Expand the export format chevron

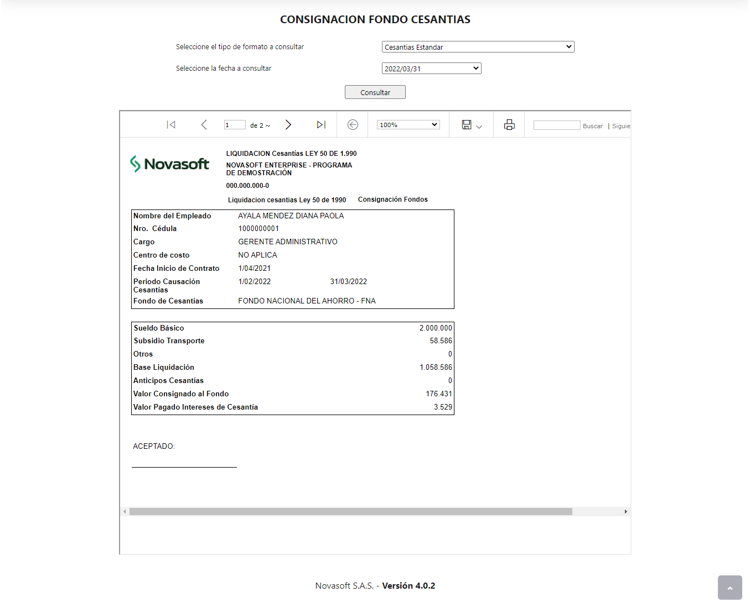pyautogui.click(x=479, y=127)
